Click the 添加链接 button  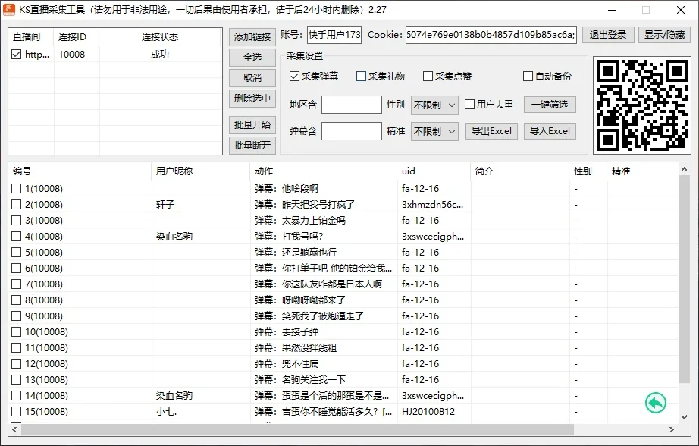pyautogui.click(x=252, y=37)
